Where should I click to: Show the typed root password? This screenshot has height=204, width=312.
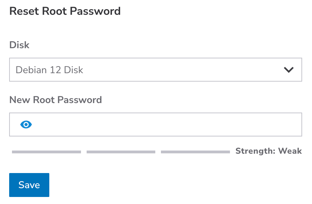coord(26,124)
